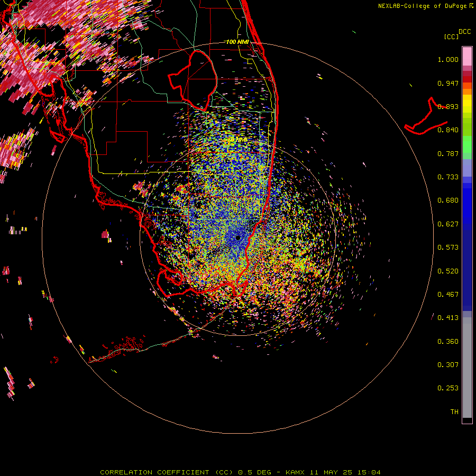Select the 0.627 scale value
476x476 pixels.
click(448, 224)
